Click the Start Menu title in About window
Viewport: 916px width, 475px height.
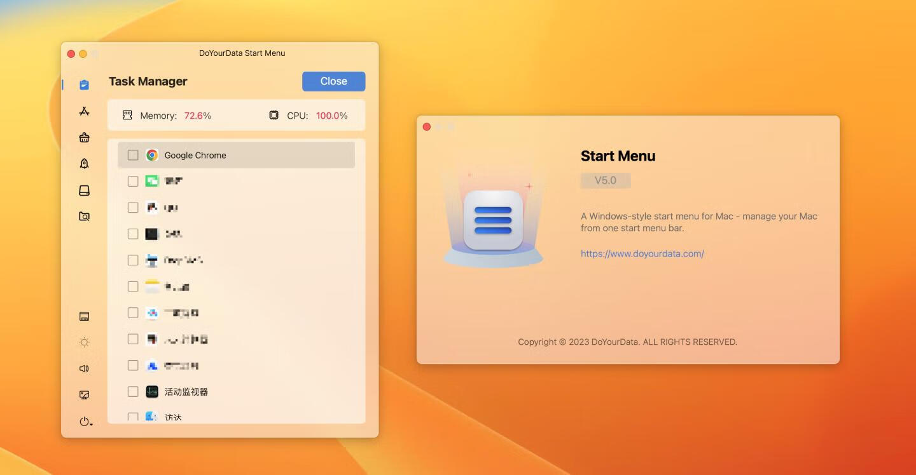(x=618, y=156)
